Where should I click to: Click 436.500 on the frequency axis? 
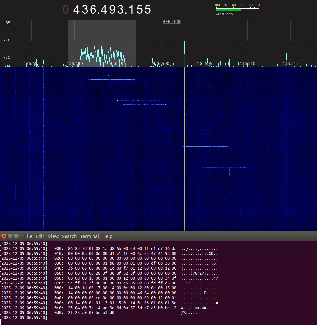click(x=161, y=63)
